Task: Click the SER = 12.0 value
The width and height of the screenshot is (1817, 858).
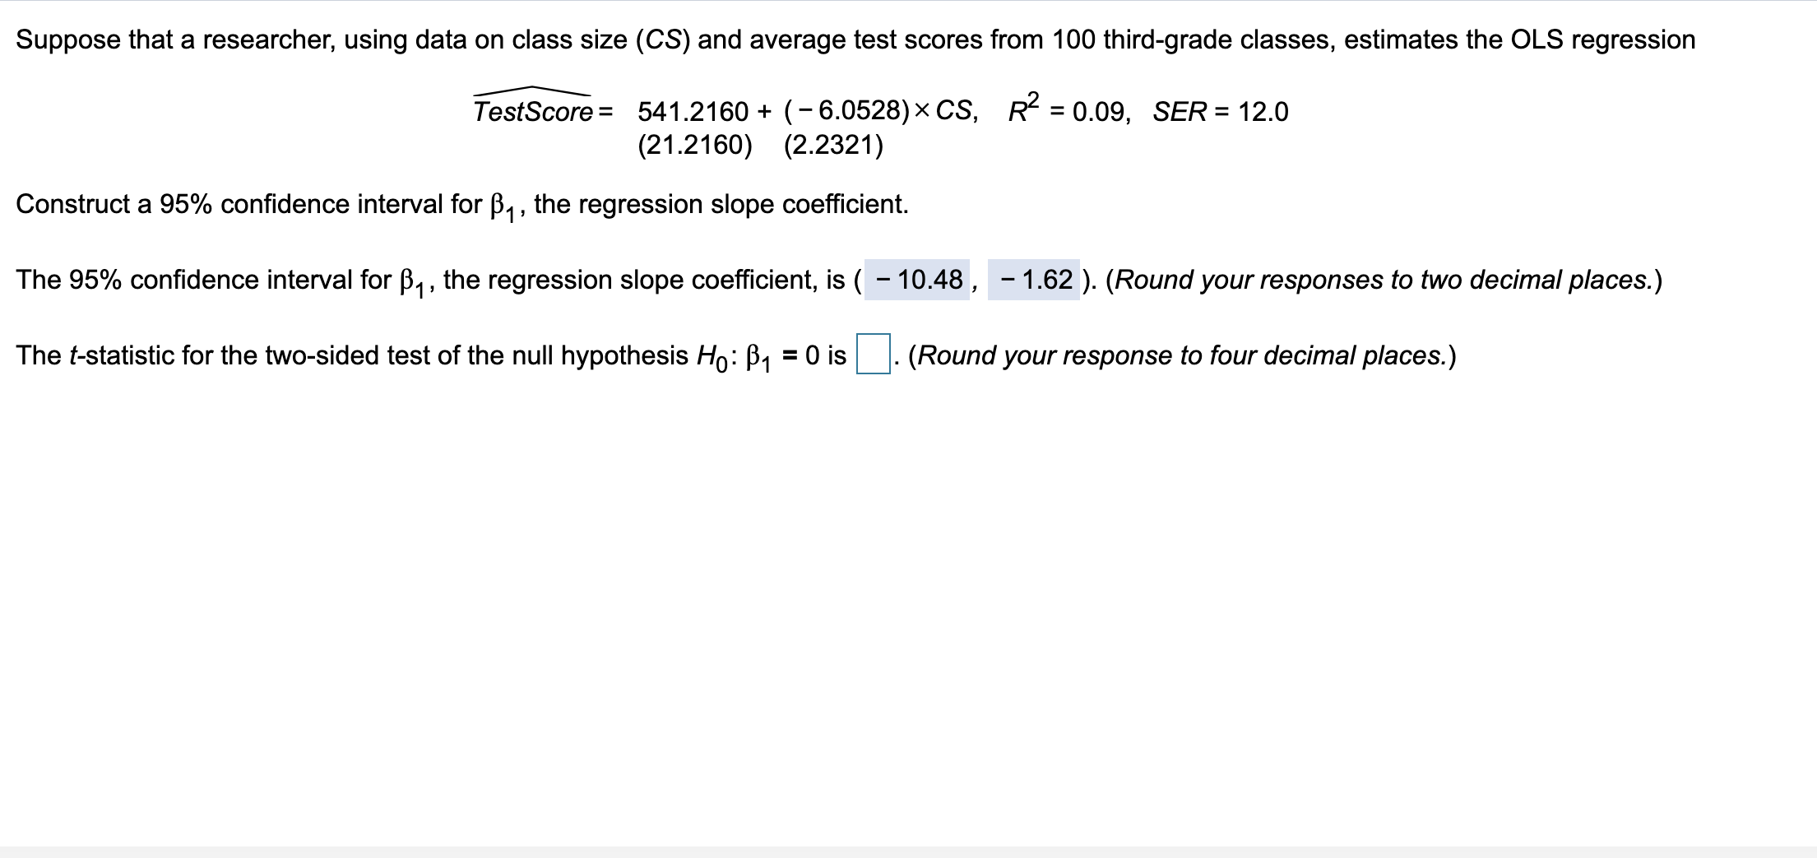Action: [x=1221, y=111]
